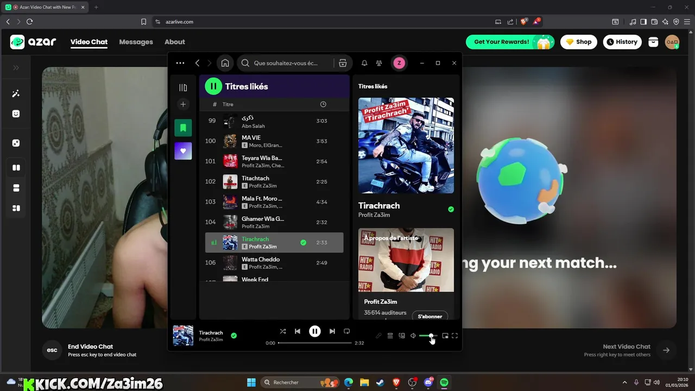The image size is (695, 391).
Task: Open the Azar magic wand effects
Action: pyautogui.click(x=16, y=93)
